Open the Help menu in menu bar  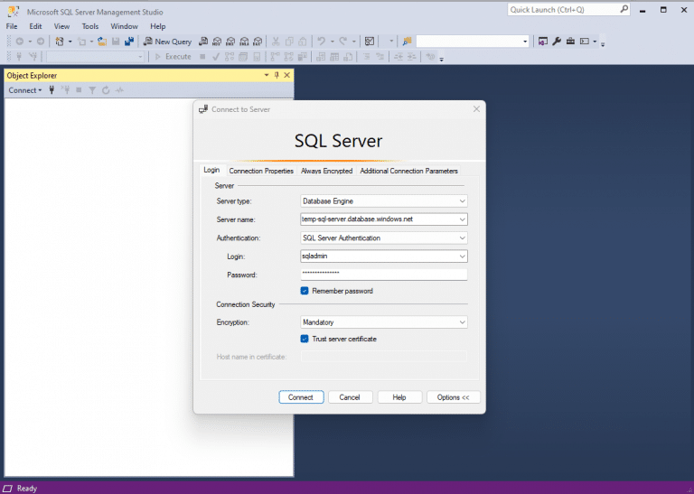(157, 26)
